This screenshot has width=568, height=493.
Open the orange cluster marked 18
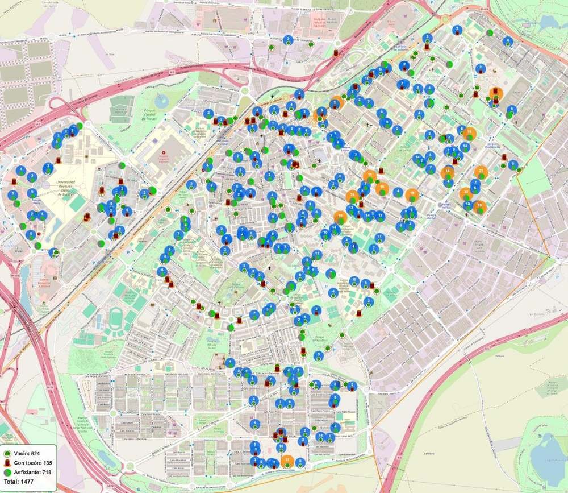[x=479, y=207]
